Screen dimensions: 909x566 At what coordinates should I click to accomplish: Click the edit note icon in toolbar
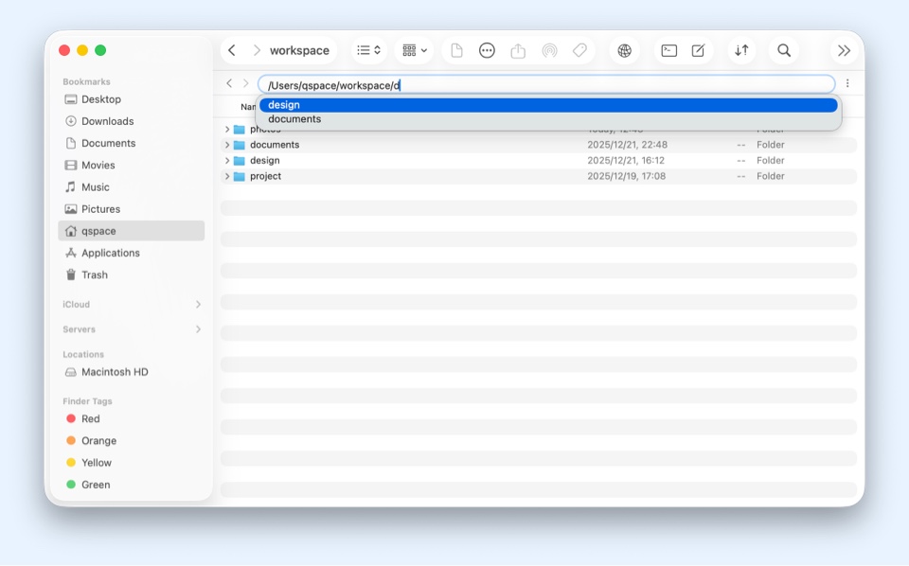pos(698,51)
